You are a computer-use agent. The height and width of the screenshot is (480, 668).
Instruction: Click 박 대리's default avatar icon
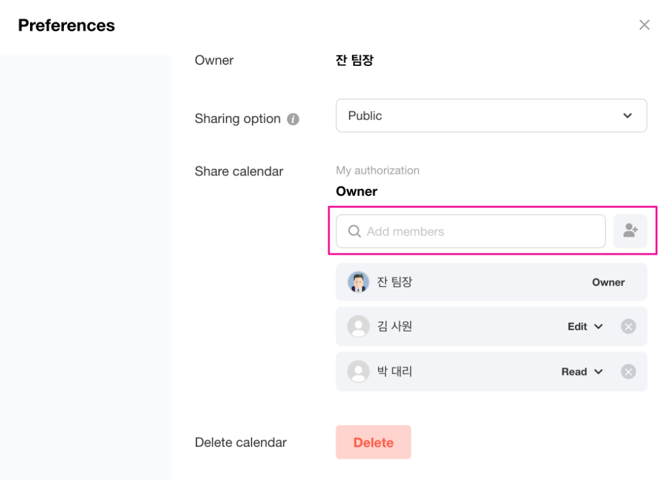click(x=358, y=371)
